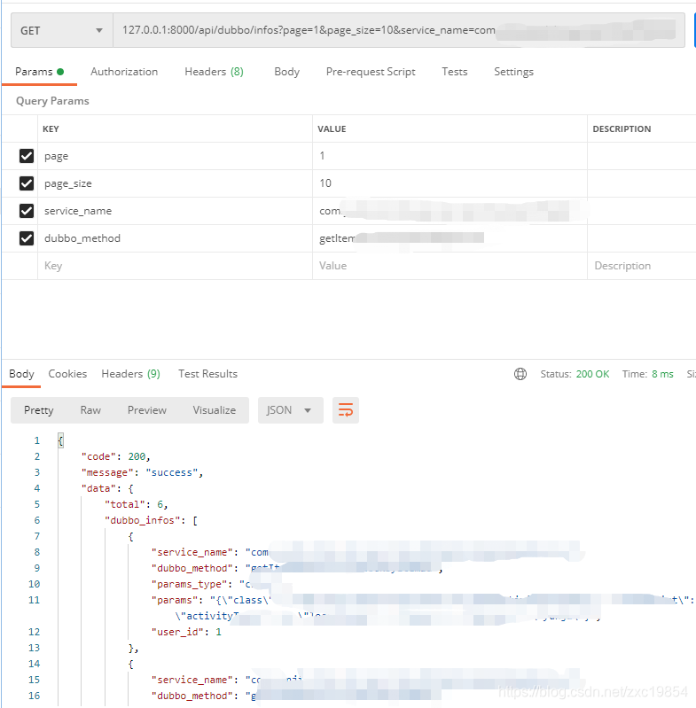Click the empty Description placeholder field
This screenshot has width=696, height=708.
(642, 266)
